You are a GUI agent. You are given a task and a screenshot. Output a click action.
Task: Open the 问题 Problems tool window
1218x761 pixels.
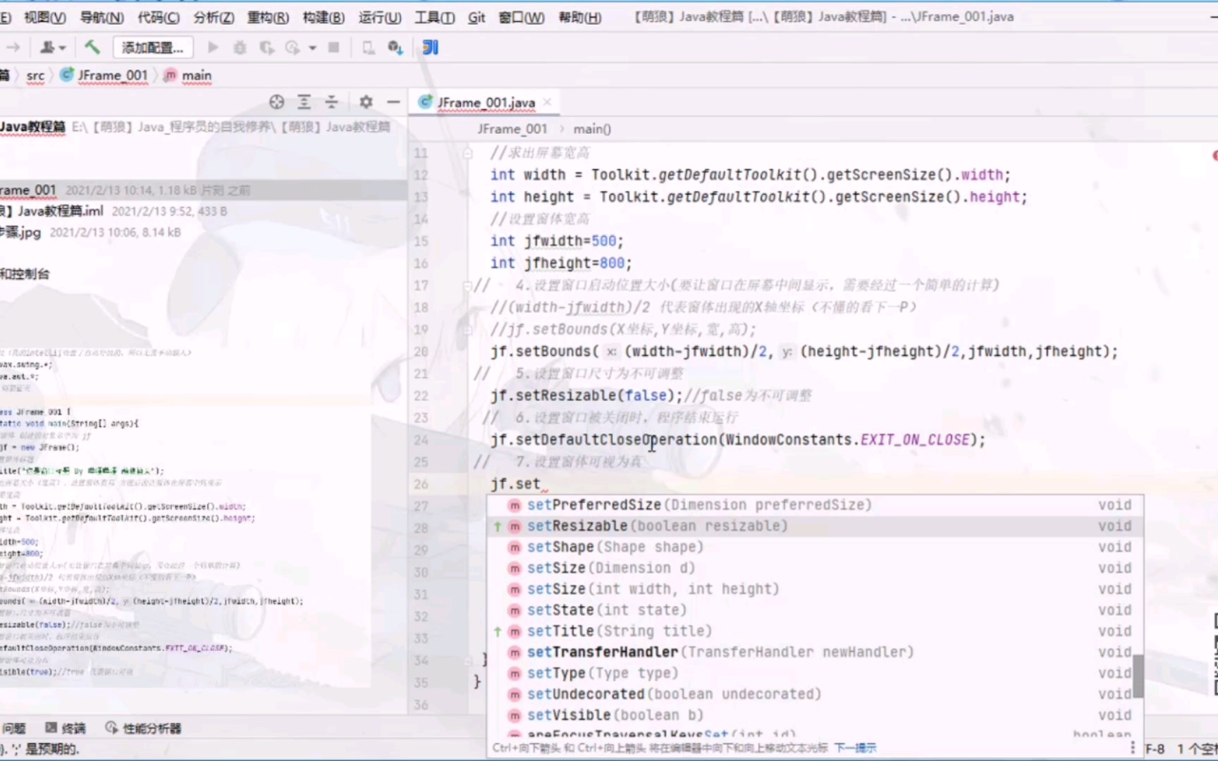pyautogui.click(x=13, y=728)
